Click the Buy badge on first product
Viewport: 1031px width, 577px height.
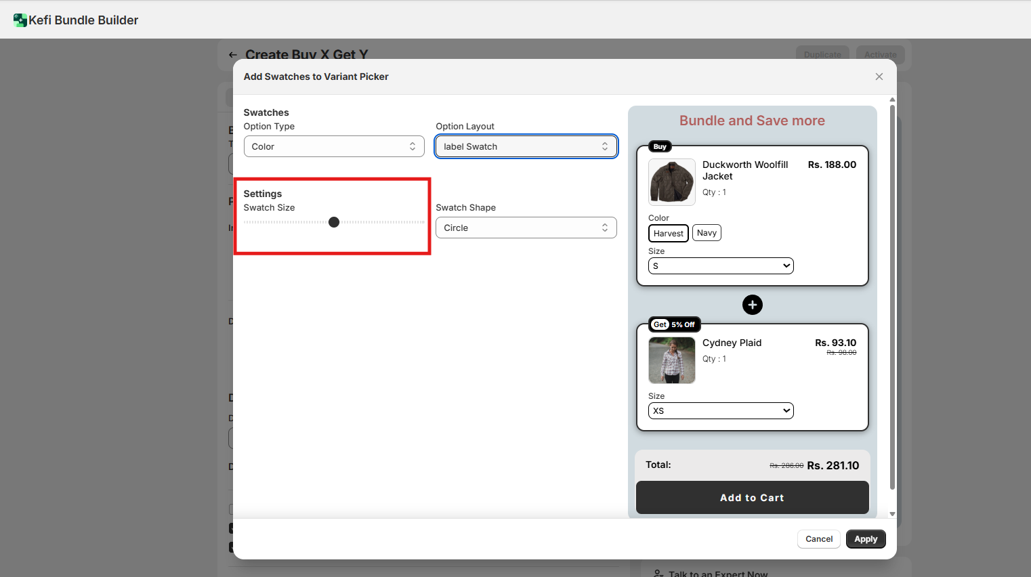[x=660, y=146]
